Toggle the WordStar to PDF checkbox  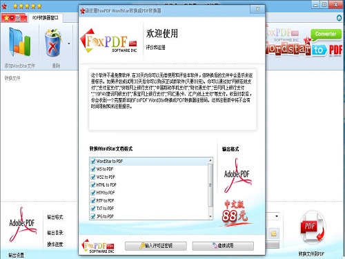click(x=93, y=161)
